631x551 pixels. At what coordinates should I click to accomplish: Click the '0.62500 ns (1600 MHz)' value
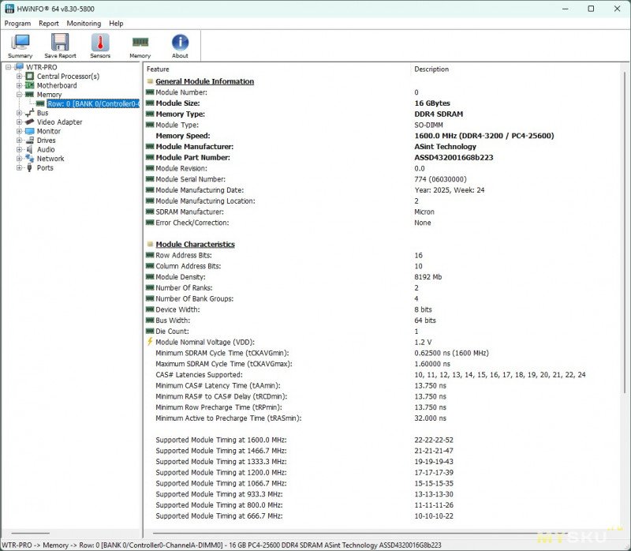(x=451, y=353)
